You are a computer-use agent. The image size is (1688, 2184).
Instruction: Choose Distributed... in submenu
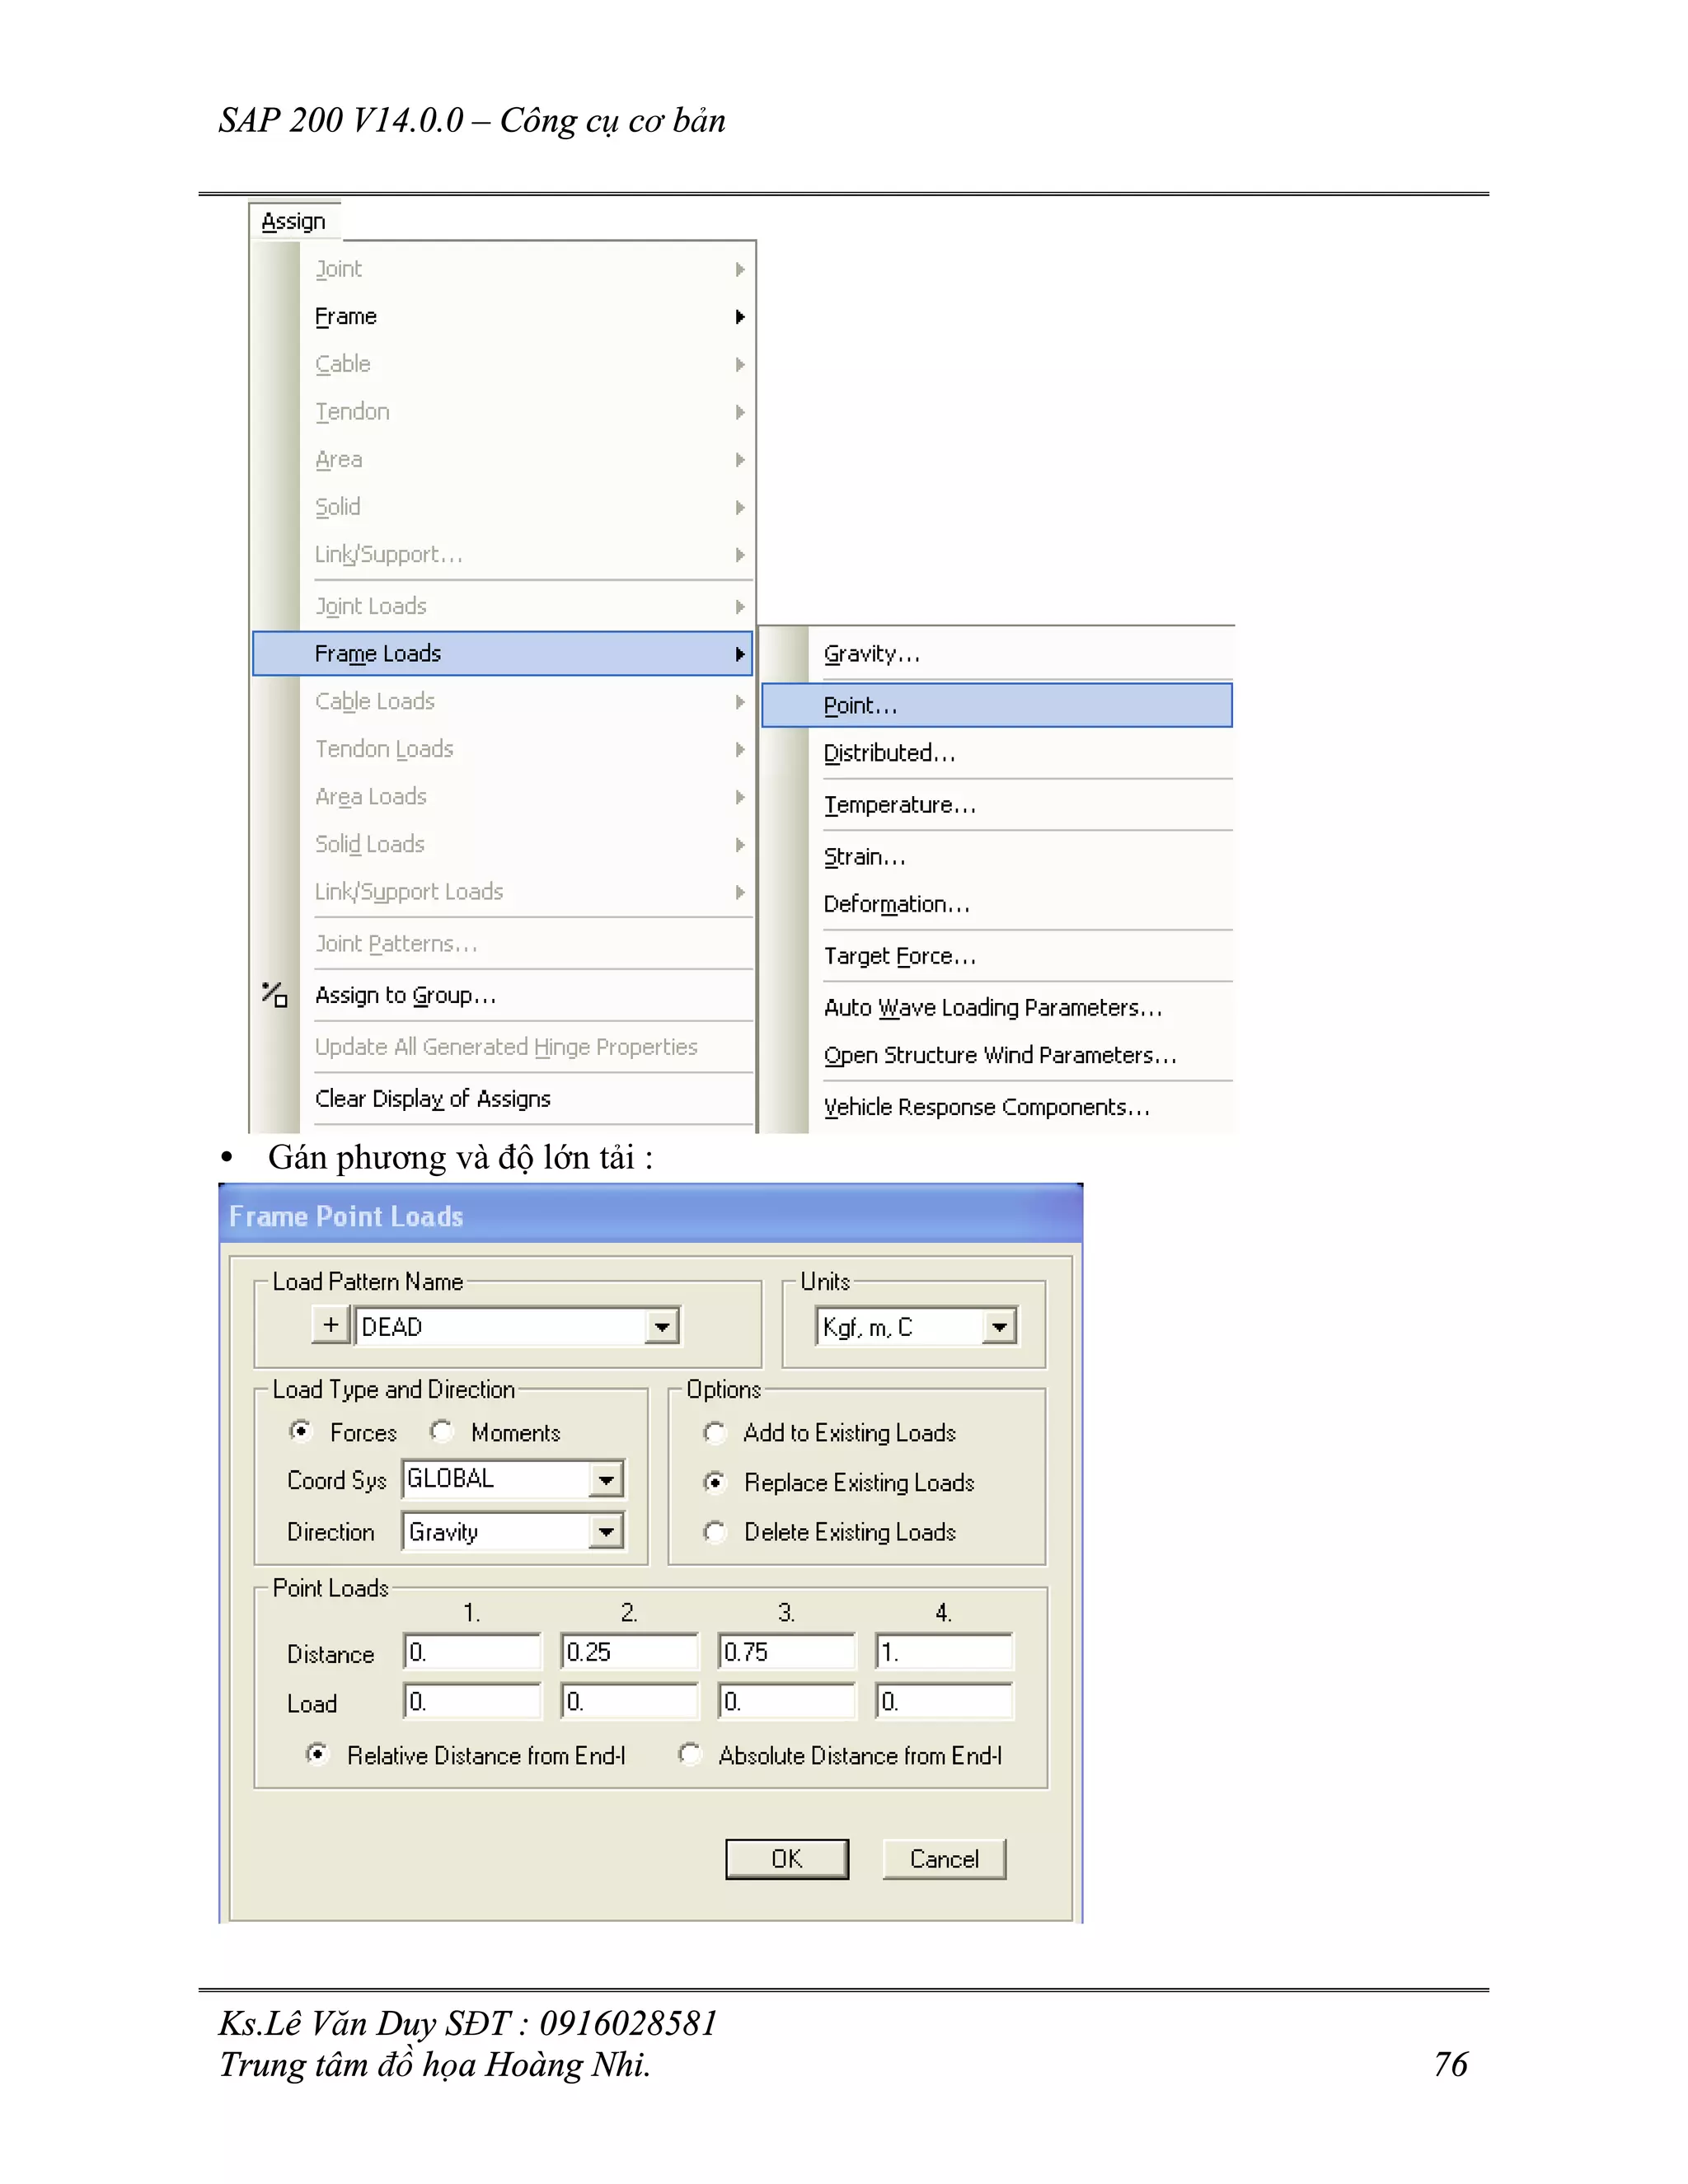pyautogui.click(x=996, y=753)
